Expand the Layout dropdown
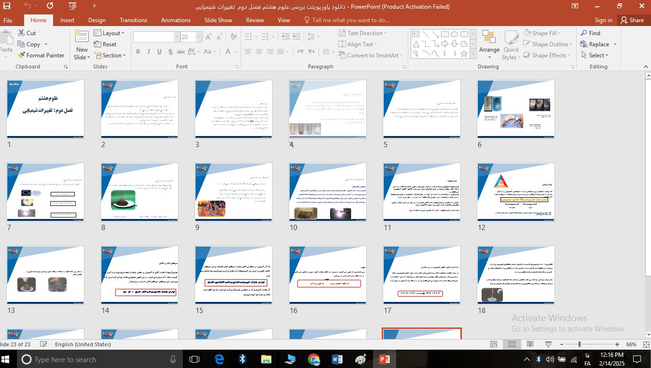This screenshot has width=651, height=368. pos(110,33)
